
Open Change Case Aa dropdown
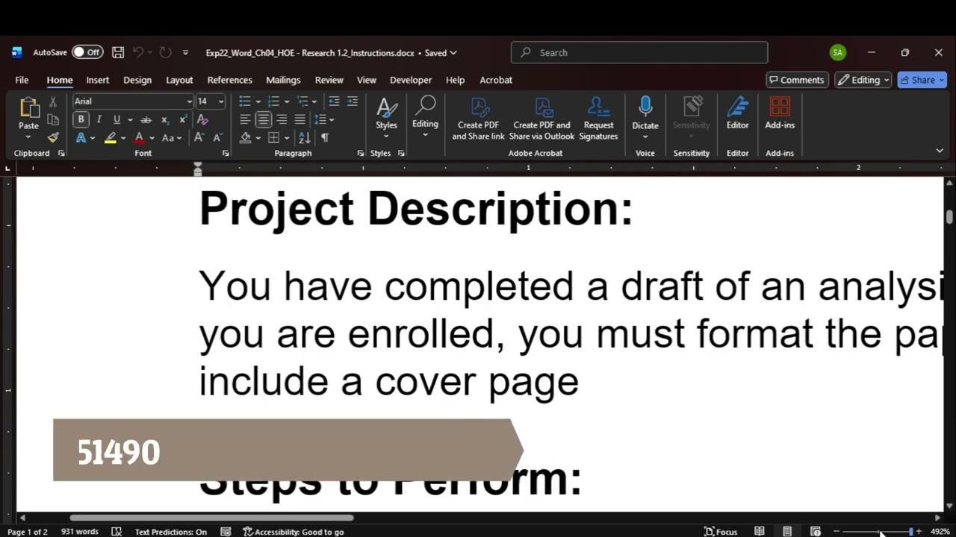(172, 137)
